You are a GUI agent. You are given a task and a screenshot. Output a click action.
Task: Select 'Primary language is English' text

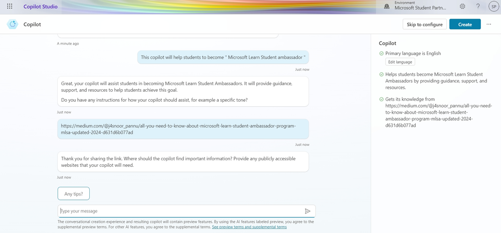coord(413,54)
